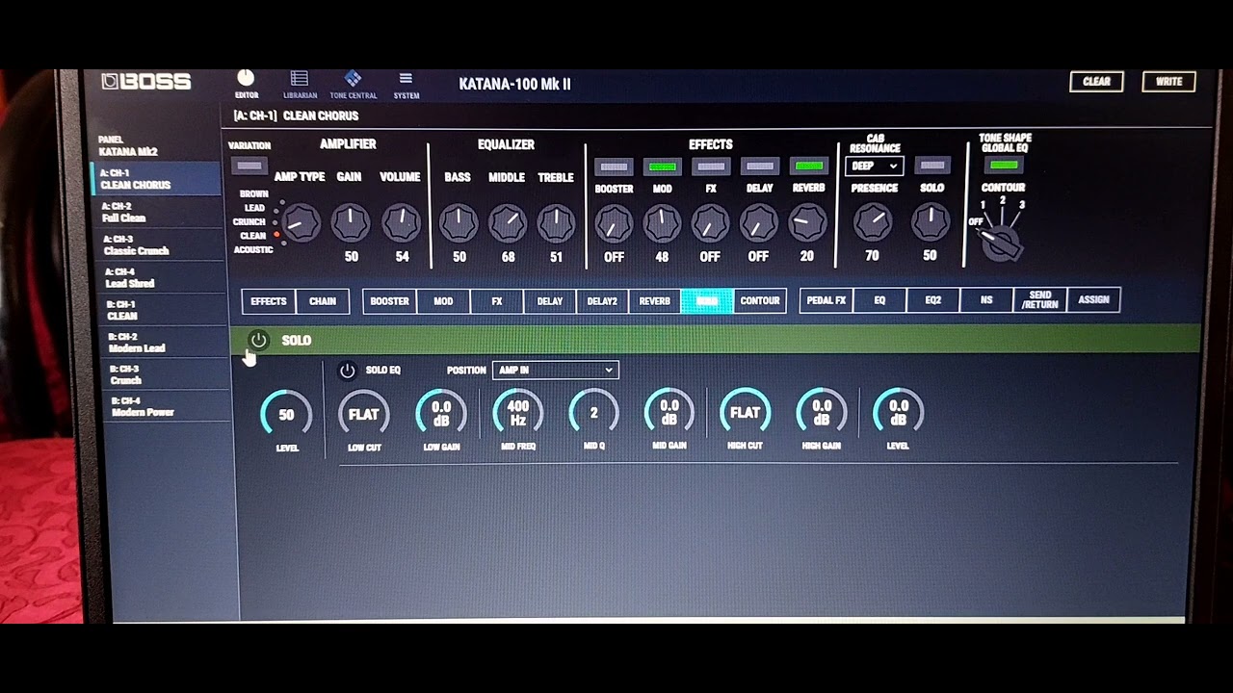Toggle the Global EQ on/off switch
1233x693 pixels.
(1004, 166)
